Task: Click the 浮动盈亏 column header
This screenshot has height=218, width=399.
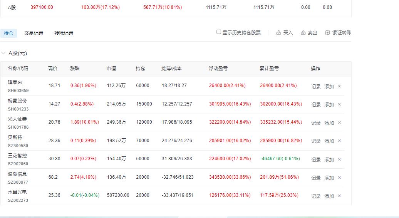Action: coord(218,69)
